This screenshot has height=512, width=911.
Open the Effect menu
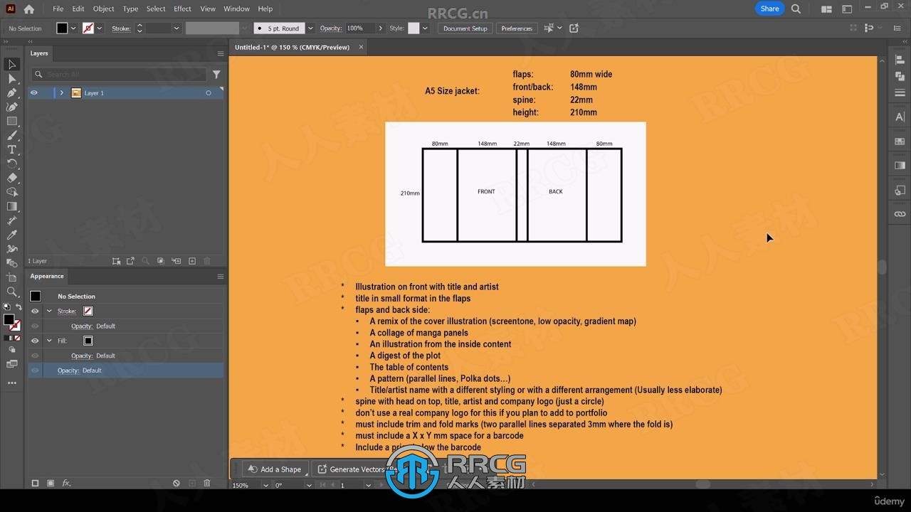click(x=182, y=9)
